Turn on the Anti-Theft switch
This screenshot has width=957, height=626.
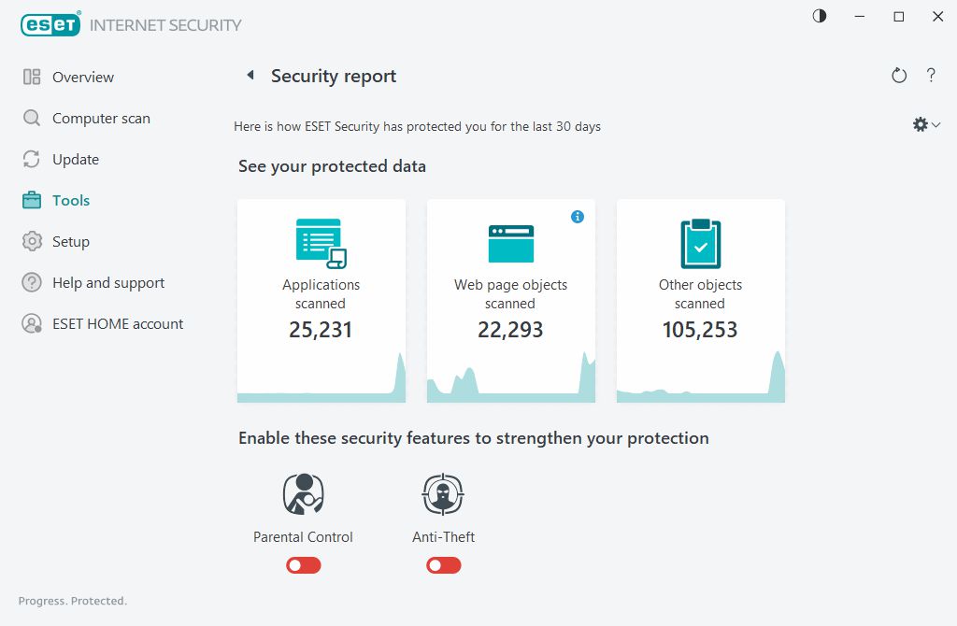(x=444, y=565)
